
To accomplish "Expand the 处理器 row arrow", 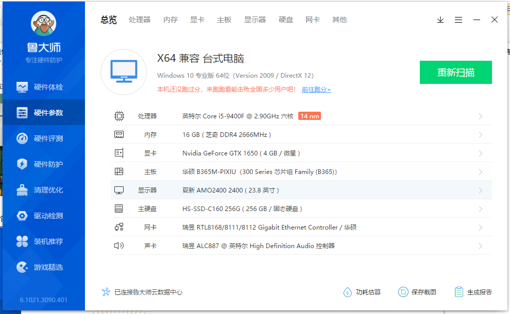I will click(480, 116).
